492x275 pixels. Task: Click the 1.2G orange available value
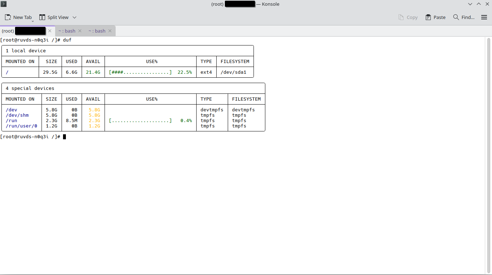[95, 126]
